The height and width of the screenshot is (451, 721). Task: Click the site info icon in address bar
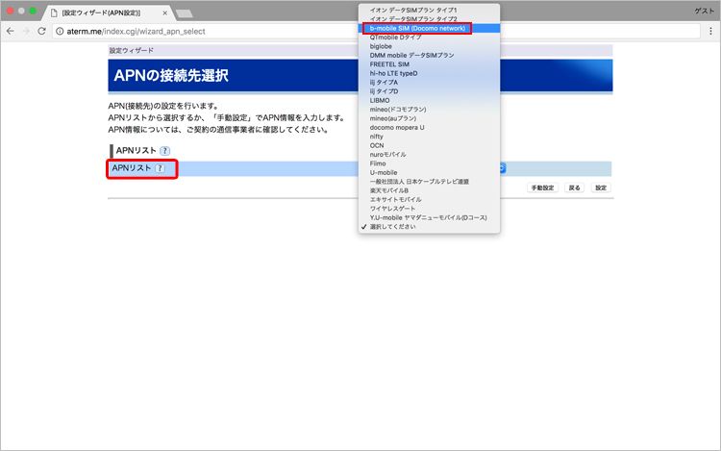60,32
